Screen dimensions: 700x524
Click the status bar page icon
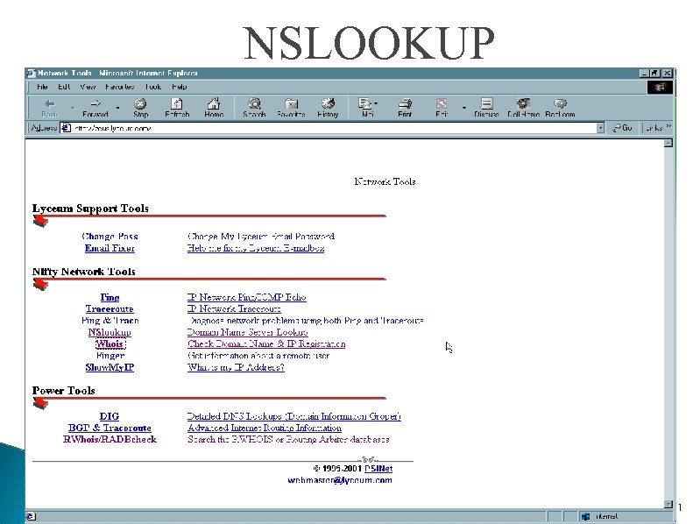click(31, 516)
